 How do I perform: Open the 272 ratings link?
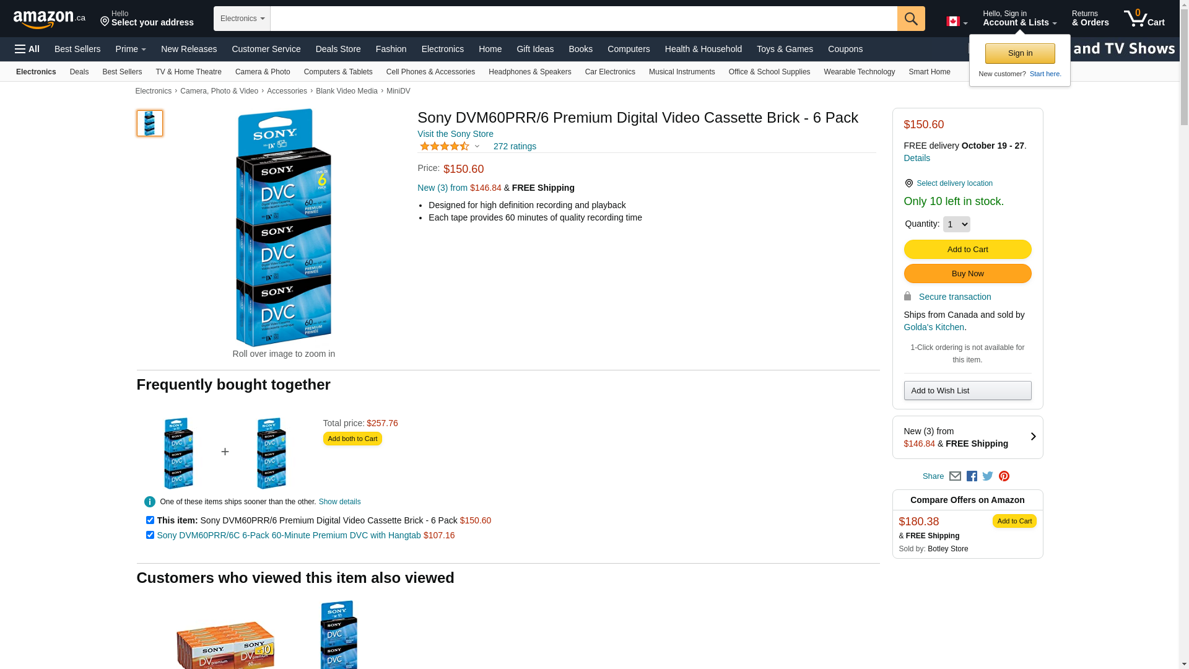pyautogui.click(x=515, y=146)
